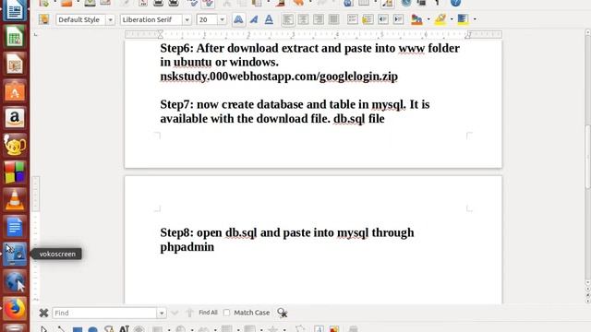The width and height of the screenshot is (591, 332).
Task: Justify the paragraph
Action: click(333, 19)
